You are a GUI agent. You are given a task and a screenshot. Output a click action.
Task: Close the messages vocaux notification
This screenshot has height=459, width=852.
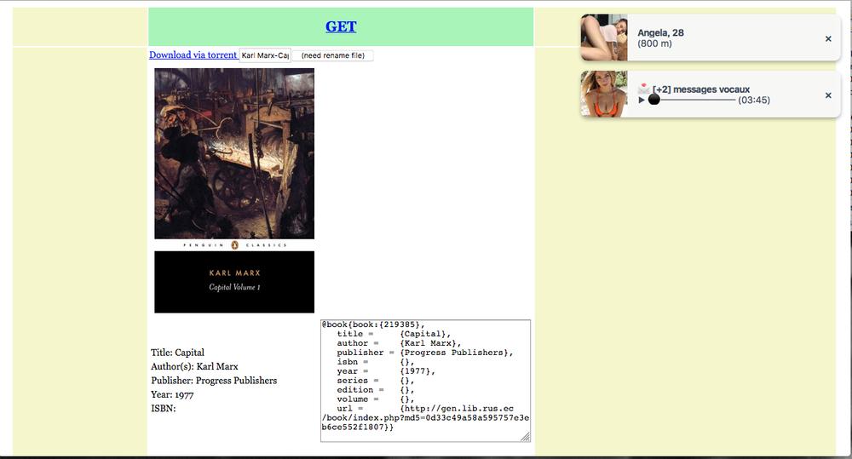[828, 95]
